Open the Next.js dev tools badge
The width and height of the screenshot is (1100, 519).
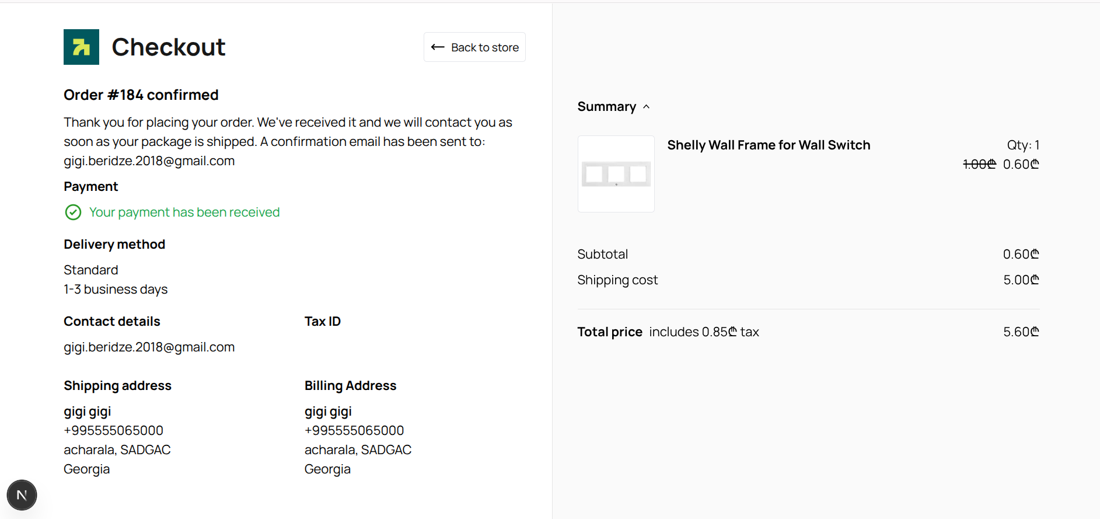(22, 495)
